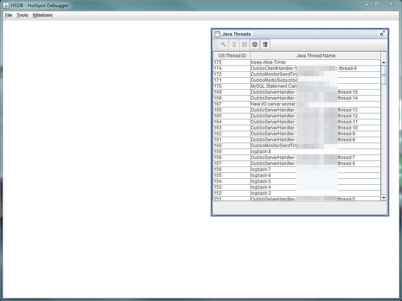Select the logback-8 thread name
This screenshot has height=301, width=402.
[x=316, y=152]
